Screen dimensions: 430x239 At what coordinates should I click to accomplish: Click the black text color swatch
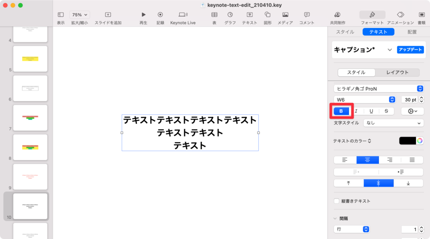click(407, 141)
